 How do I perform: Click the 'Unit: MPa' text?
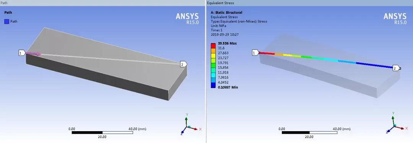pyautogui.click(x=219, y=26)
